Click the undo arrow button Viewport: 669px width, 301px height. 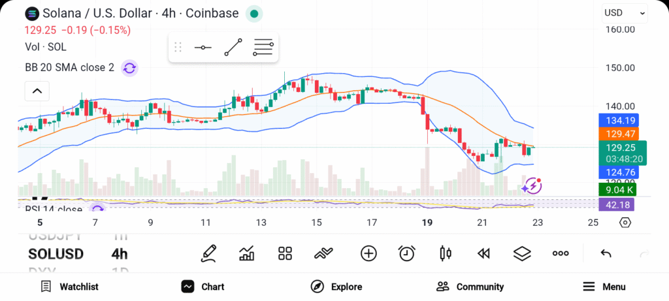[x=606, y=253]
